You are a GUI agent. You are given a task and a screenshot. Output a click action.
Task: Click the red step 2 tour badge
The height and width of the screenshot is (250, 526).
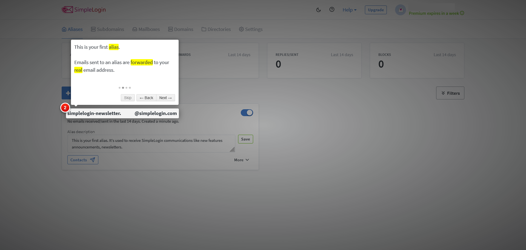(x=65, y=108)
